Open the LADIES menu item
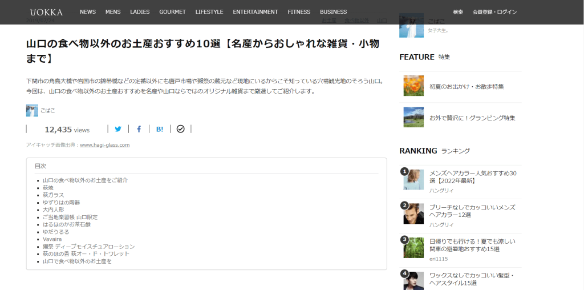Image resolution: width=584 pixels, height=290 pixels. point(140,12)
